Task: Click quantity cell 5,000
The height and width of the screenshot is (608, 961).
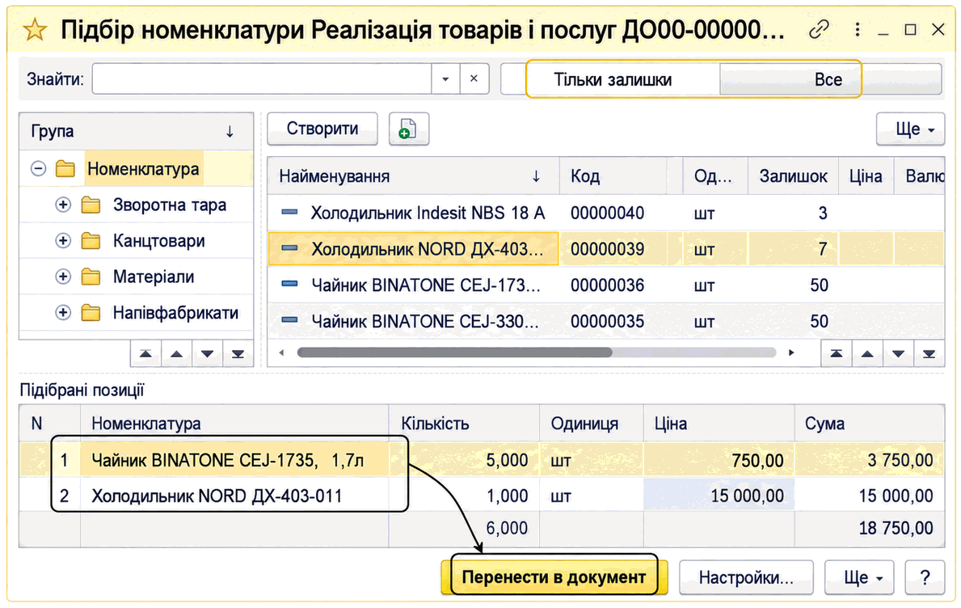Action: pyautogui.click(x=464, y=460)
